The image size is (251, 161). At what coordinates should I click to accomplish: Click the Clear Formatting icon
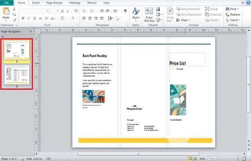(76, 11)
